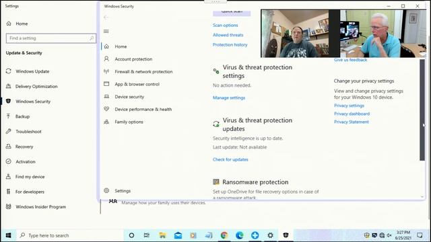
Task: Open Protection history link
Action: [x=230, y=45]
